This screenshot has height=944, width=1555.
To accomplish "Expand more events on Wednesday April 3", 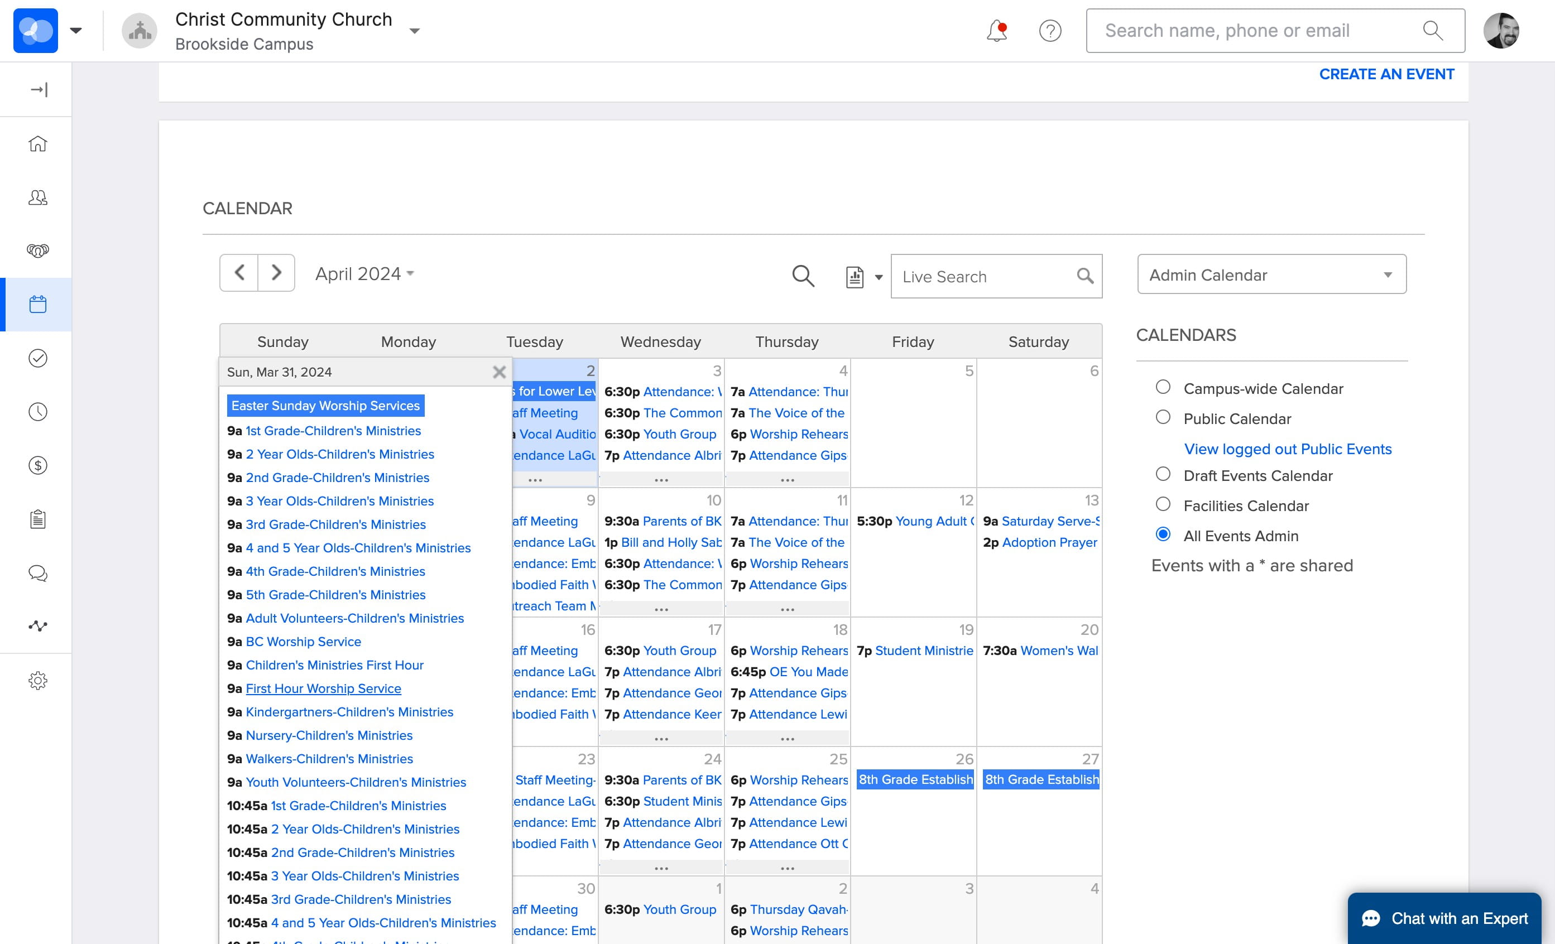I will 661,480.
